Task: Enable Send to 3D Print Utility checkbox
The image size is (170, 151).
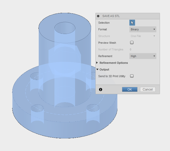Action: click(132, 76)
